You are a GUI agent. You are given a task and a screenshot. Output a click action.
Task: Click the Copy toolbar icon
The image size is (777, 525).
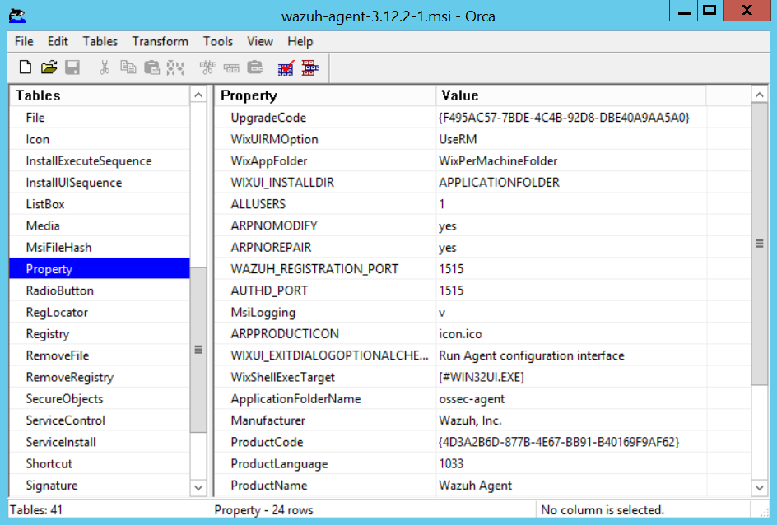(128, 67)
